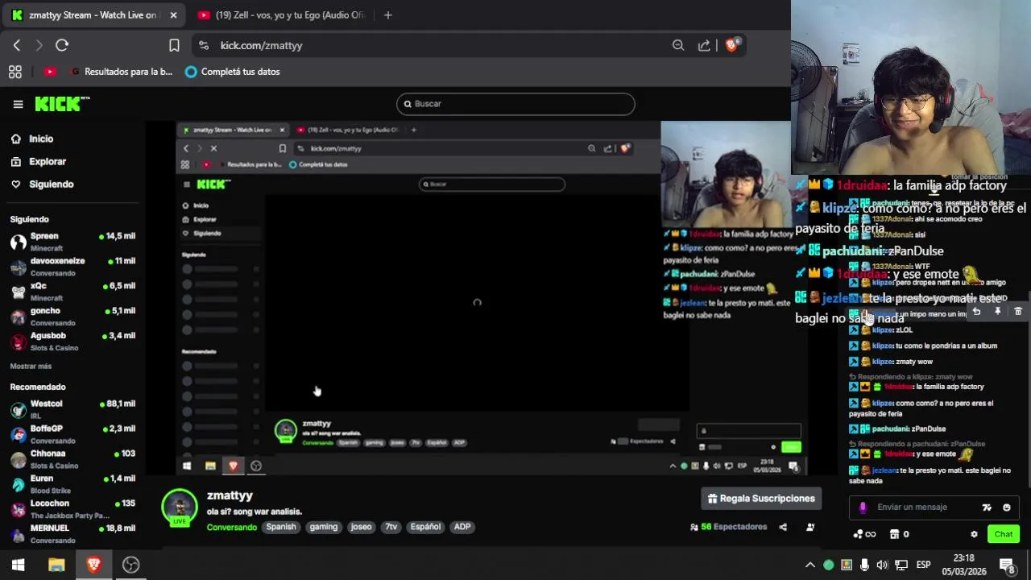The image size is (1031, 580).
Task: Open File Explorer from taskbar
Action: [x=56, y=565]
